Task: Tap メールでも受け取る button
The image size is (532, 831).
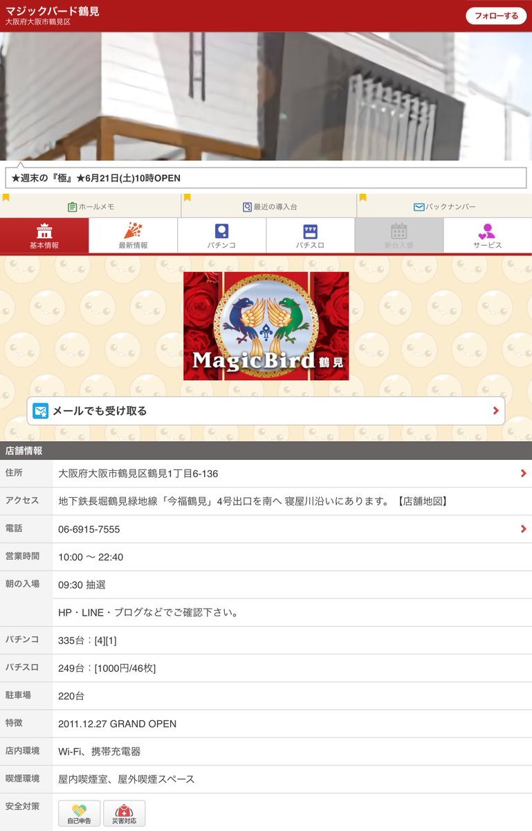Action: 266,411
